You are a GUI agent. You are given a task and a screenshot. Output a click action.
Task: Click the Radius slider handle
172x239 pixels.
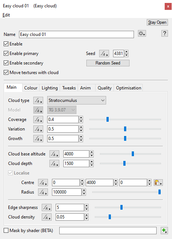tap(160, 192)
